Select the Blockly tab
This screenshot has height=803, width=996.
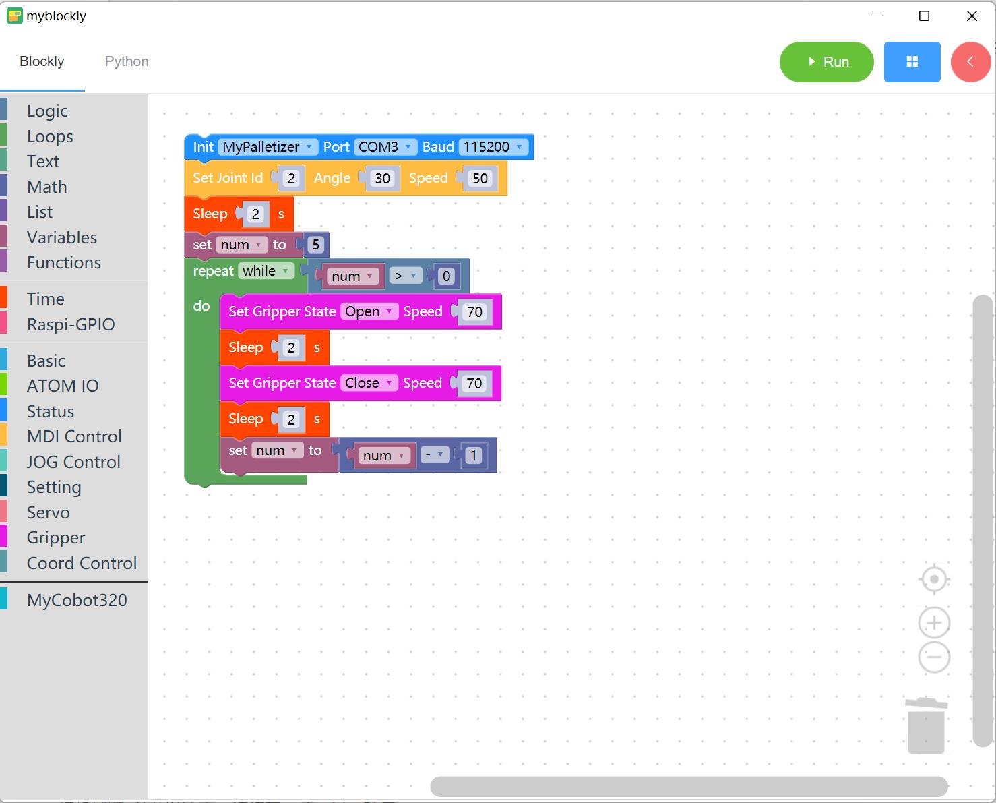click(x=42, y=61)
